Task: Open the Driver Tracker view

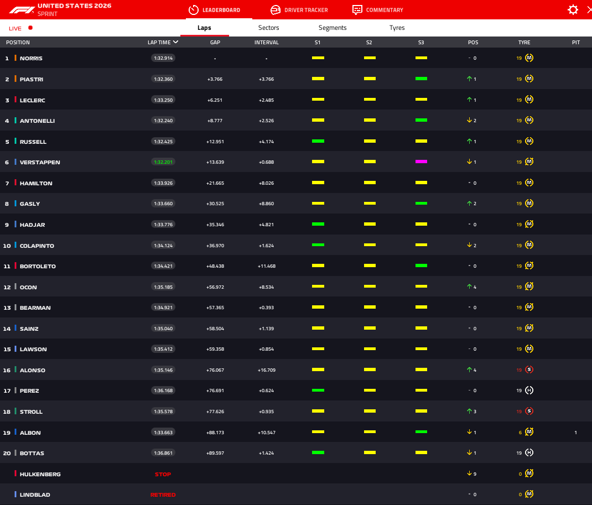Action: (299, 10)
